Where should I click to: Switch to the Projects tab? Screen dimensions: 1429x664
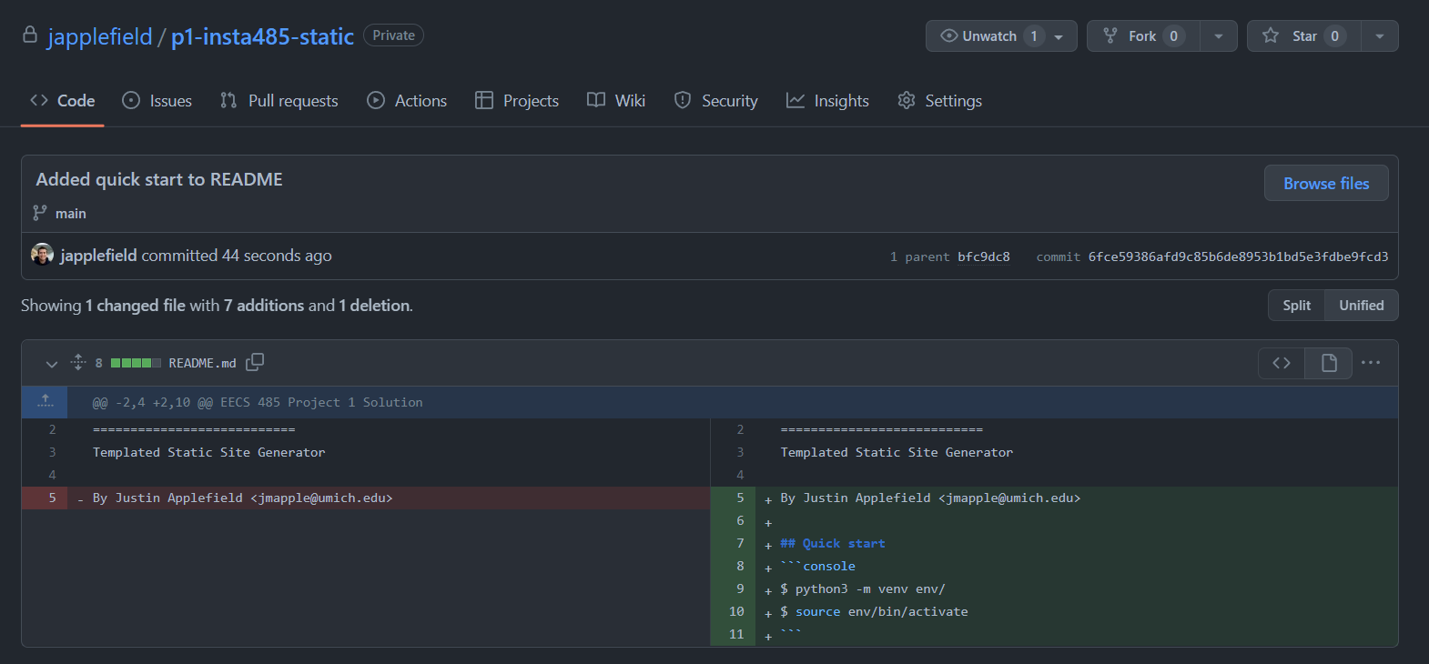pyautogui.click(x=517, y=101)
